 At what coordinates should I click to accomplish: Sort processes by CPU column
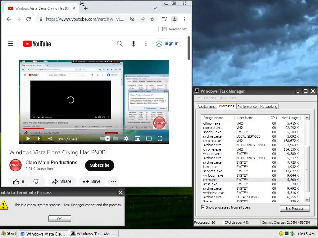pos(273,118)
